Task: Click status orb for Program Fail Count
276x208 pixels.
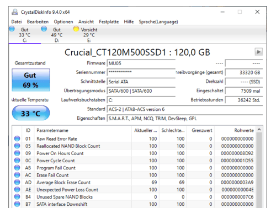Action: coord(17,168)
